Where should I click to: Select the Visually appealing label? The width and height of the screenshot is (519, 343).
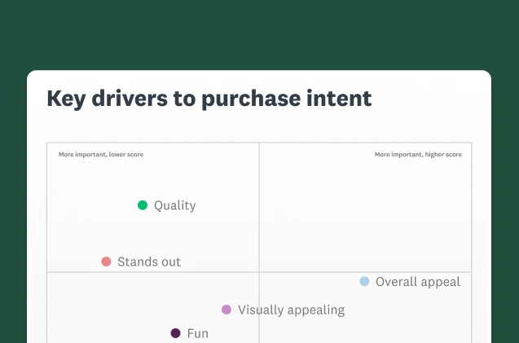tap(292, 310)
